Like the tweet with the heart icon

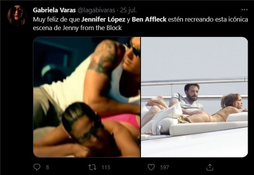pyautogui.click(x=151, y=167)
